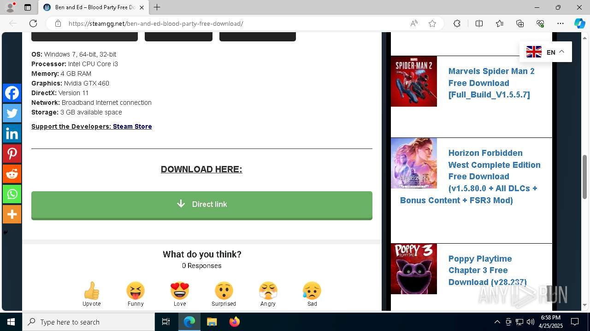View site information lock icon
This screenshot has height=331, width=590.
[58, 23]
